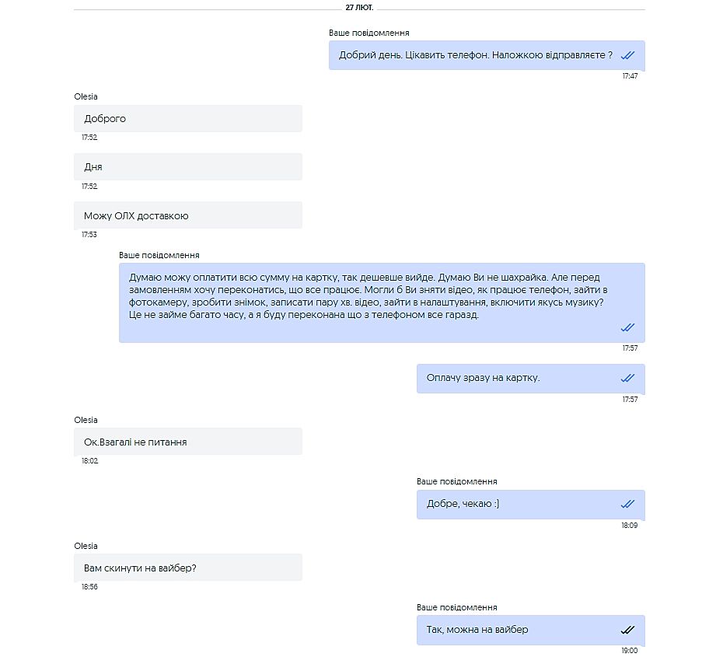Click the Olesia name above "Вам скинути на вайбер?"
Viewport: 702px width, 671px height.
click(x=86, y=546)
